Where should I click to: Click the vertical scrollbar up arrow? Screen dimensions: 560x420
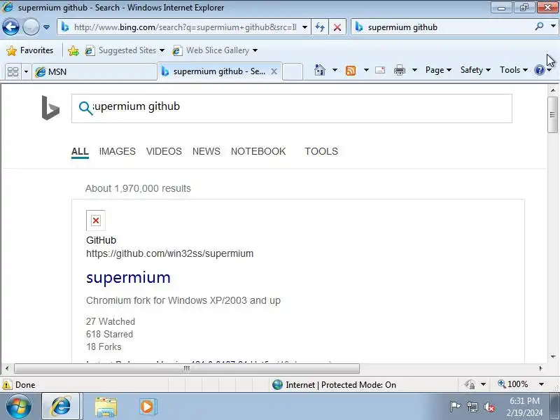553,90
